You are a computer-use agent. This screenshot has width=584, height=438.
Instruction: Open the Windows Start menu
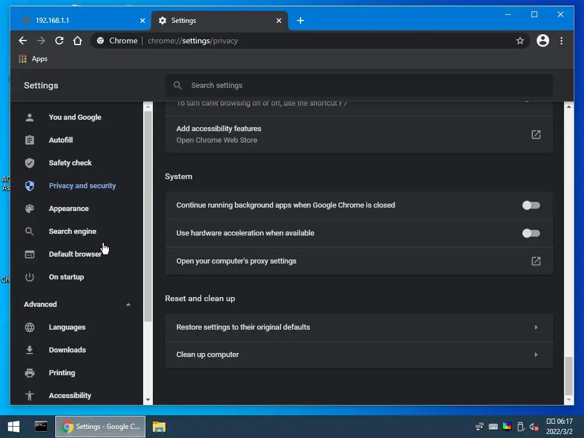click(x=14, y=427)
